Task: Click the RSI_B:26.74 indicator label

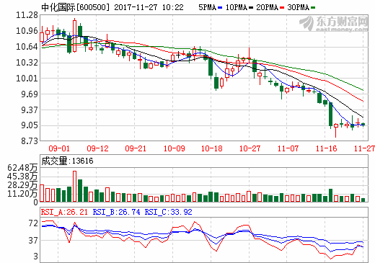Action: click(116, 212)
